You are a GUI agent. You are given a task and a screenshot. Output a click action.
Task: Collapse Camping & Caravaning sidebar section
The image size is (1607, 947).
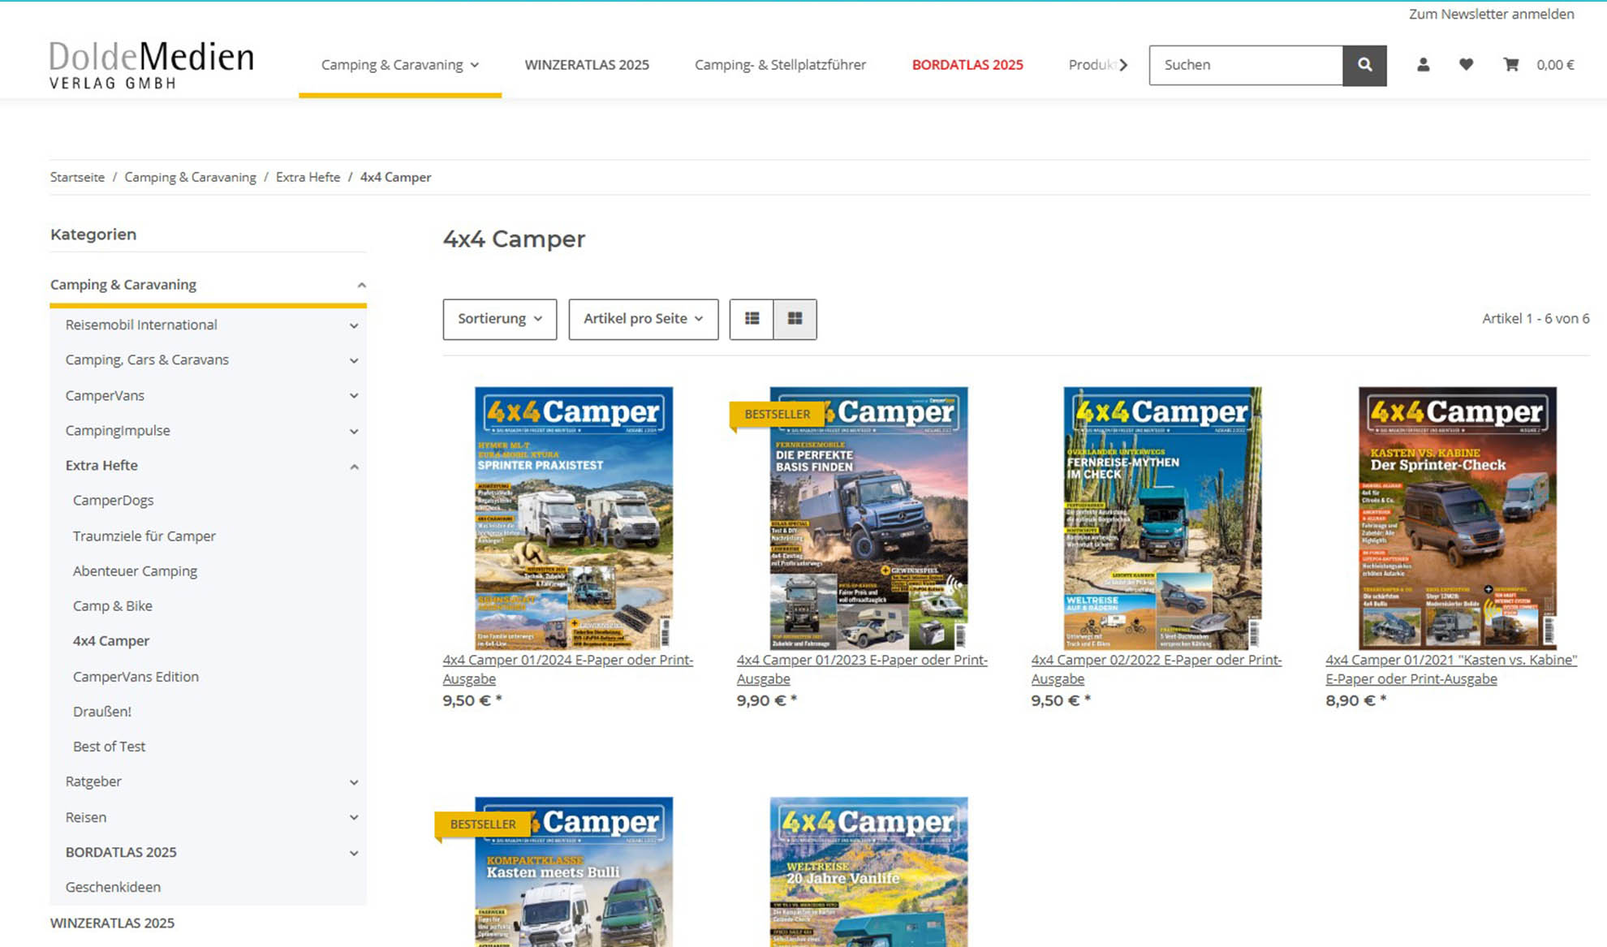[x=361, y=285]
